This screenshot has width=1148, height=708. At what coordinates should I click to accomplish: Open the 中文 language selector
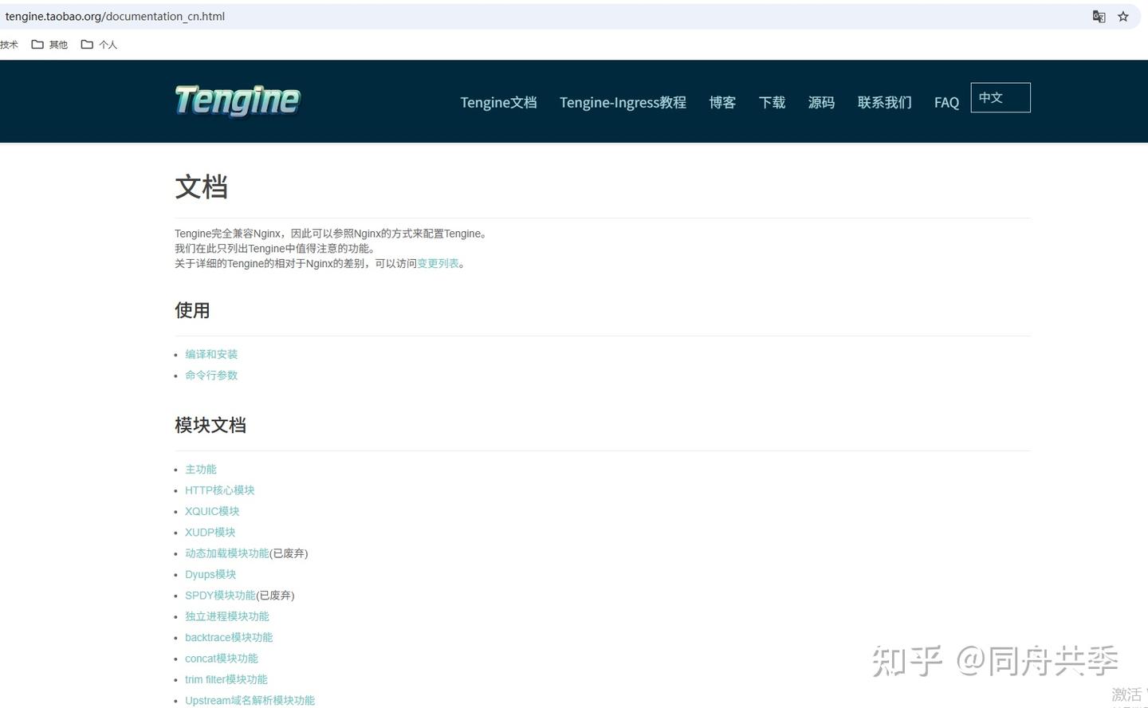[1001, 97]
